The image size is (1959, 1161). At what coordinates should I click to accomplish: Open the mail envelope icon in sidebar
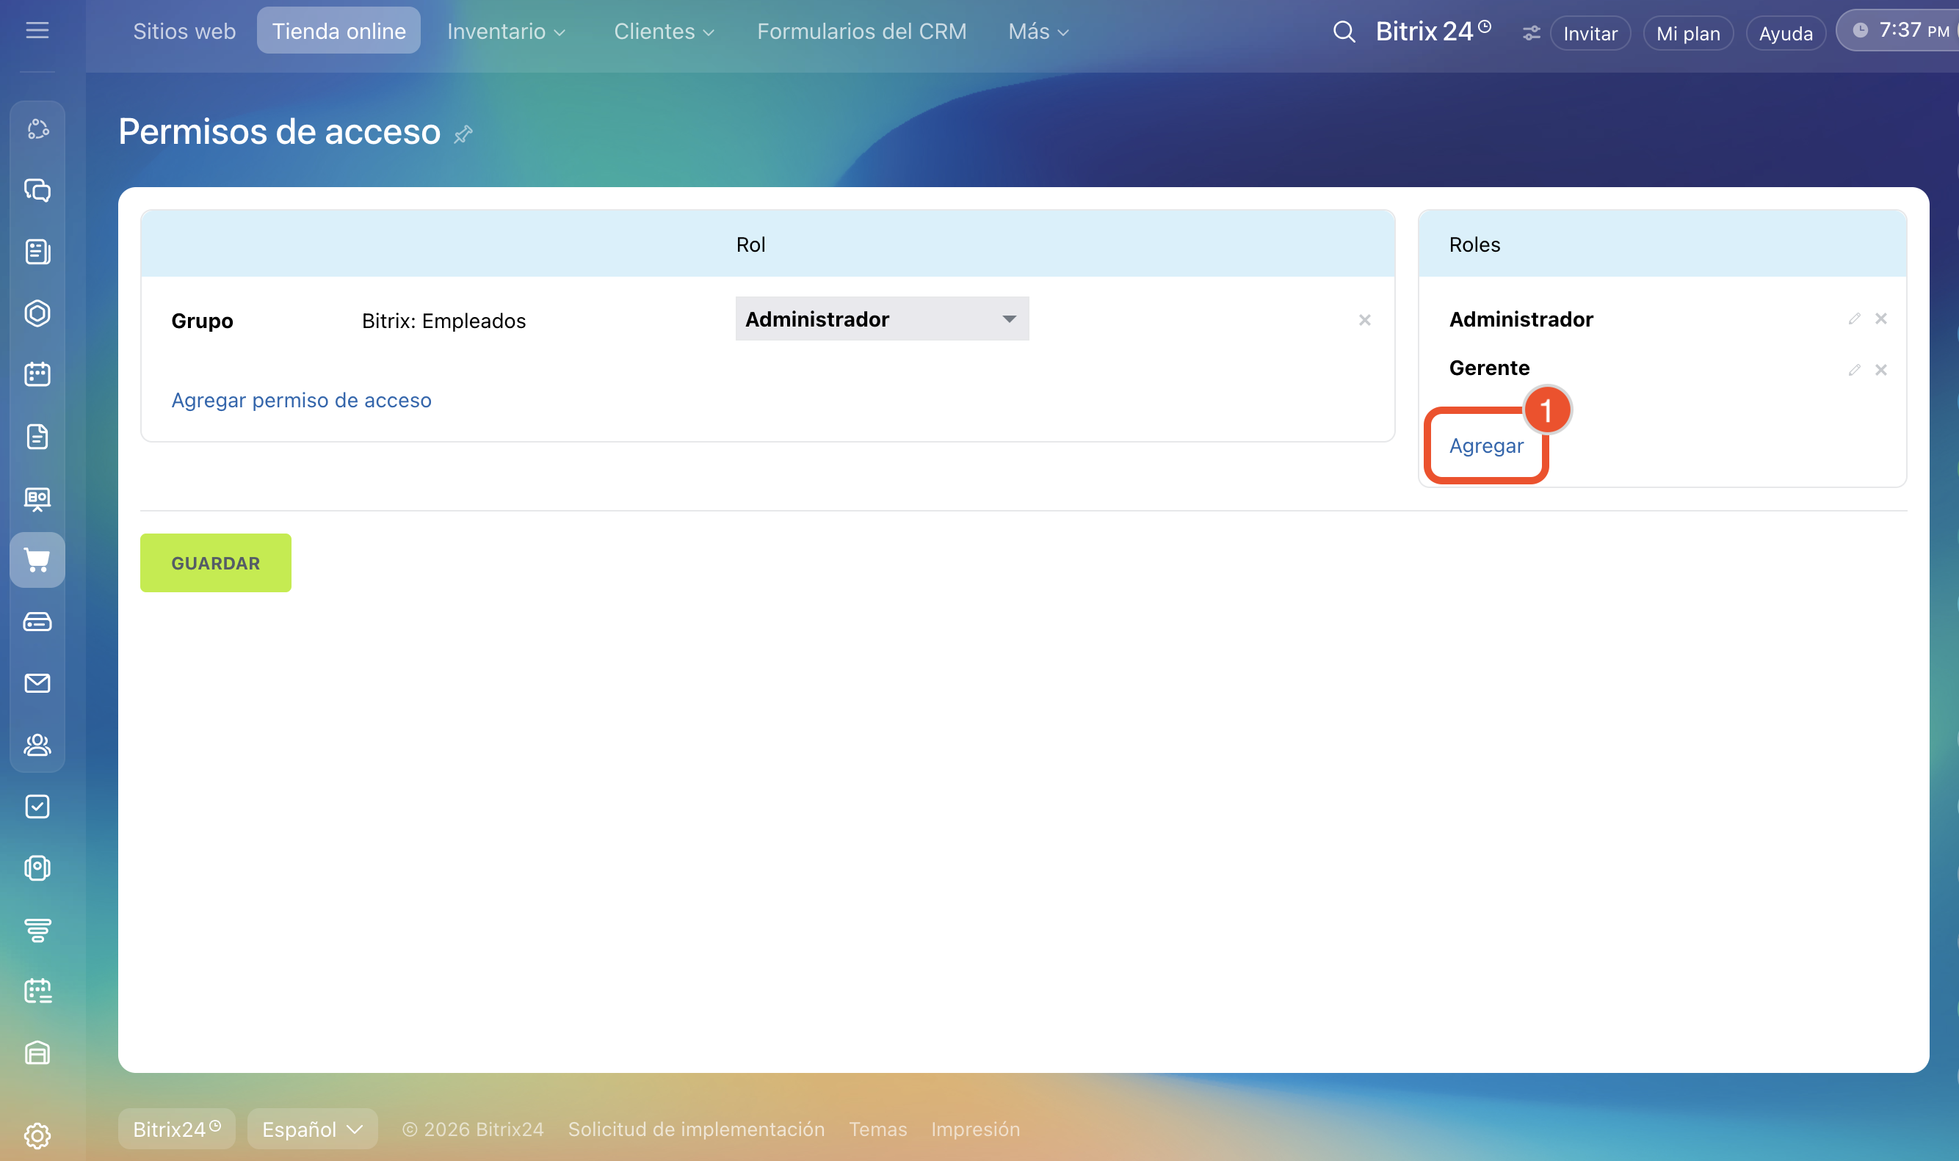[37, 683]
